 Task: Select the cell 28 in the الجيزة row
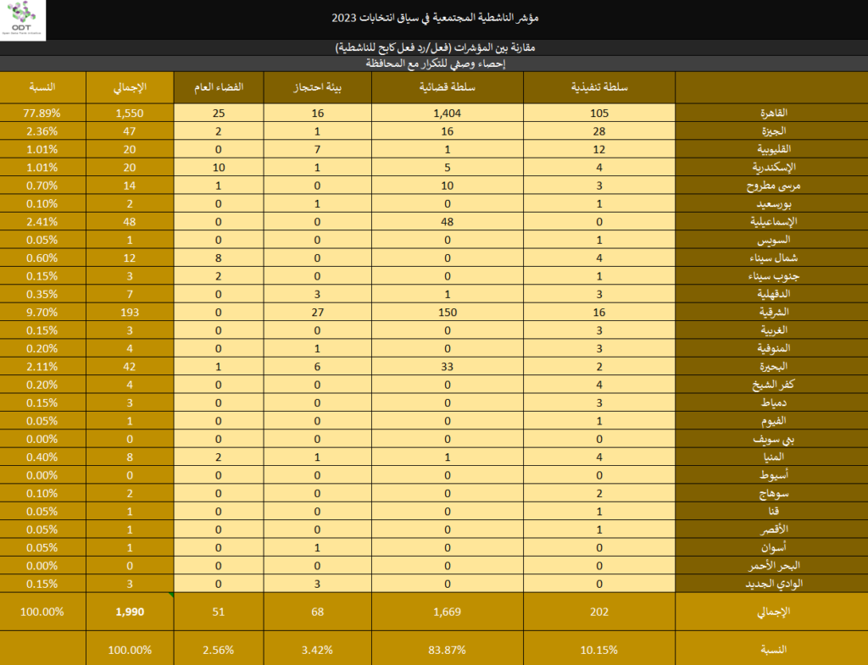[x=599, y=131]
